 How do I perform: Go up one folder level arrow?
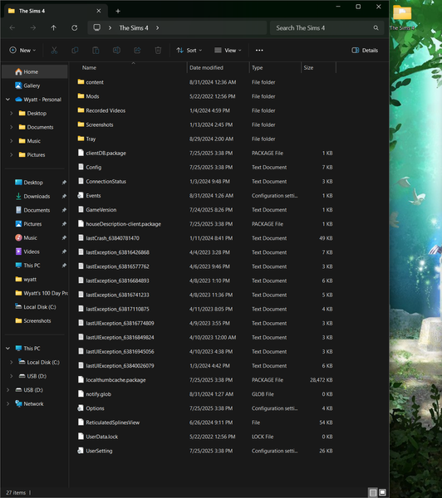tap(53, 28)
